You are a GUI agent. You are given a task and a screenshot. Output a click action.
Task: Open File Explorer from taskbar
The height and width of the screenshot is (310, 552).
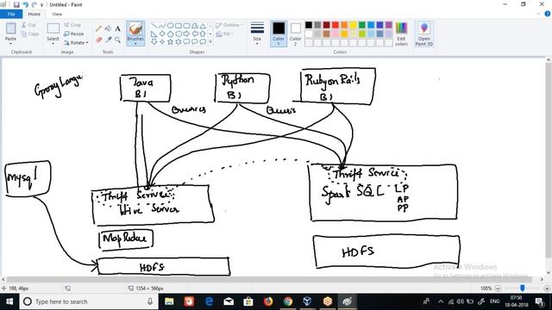pyautogui.click(x=169, y=301)
